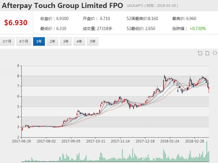Click the y-axis label 8

click(x=18, y=76)
